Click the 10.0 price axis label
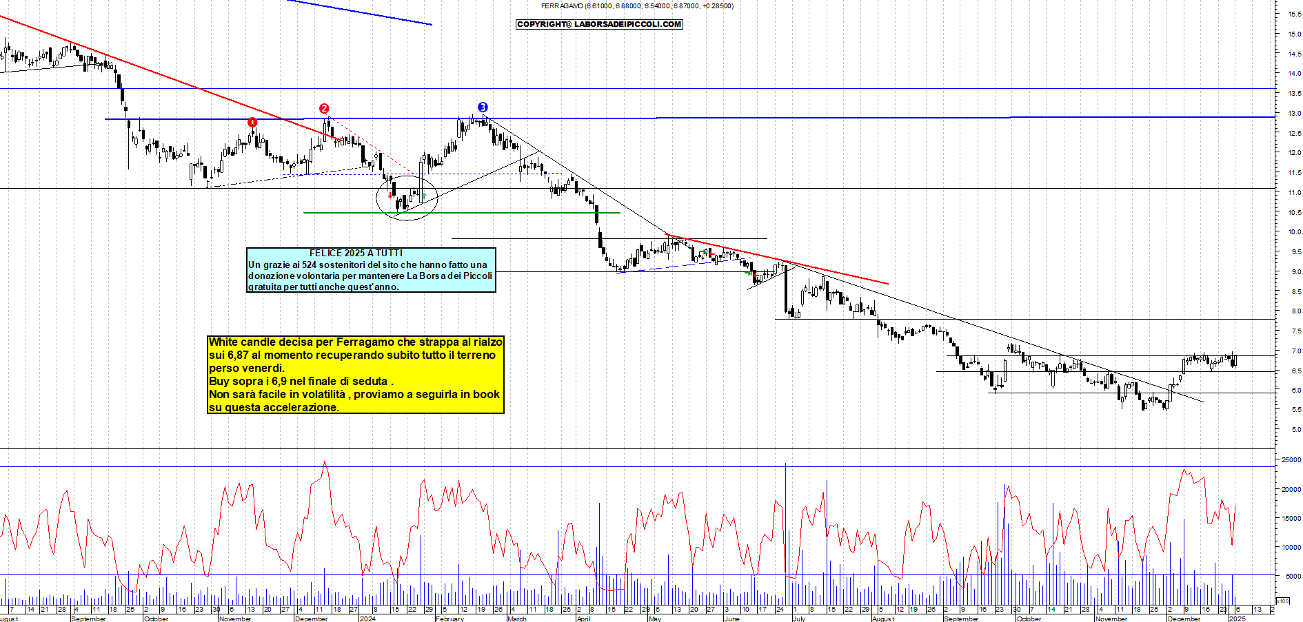The image size is (1303, 622). tap(1294, 231)
